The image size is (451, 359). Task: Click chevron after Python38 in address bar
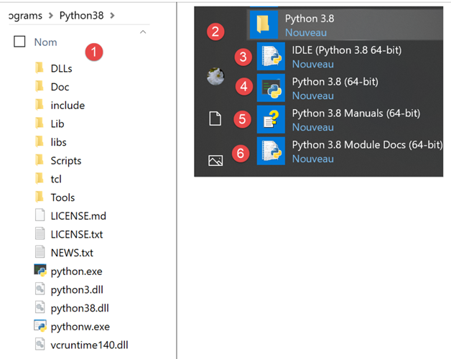(112, 15)
